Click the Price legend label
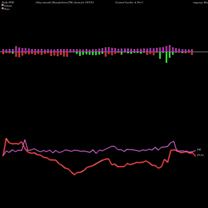 pyautogui.click(x=7, y=9)
